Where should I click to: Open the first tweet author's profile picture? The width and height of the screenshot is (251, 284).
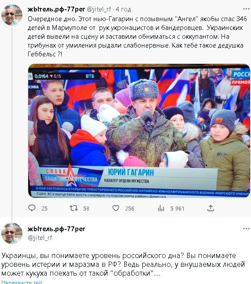pyautogui.click(x=12, y=15)
